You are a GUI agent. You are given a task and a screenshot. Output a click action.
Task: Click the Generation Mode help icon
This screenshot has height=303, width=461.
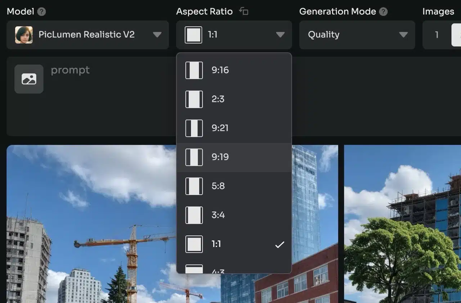384,12
